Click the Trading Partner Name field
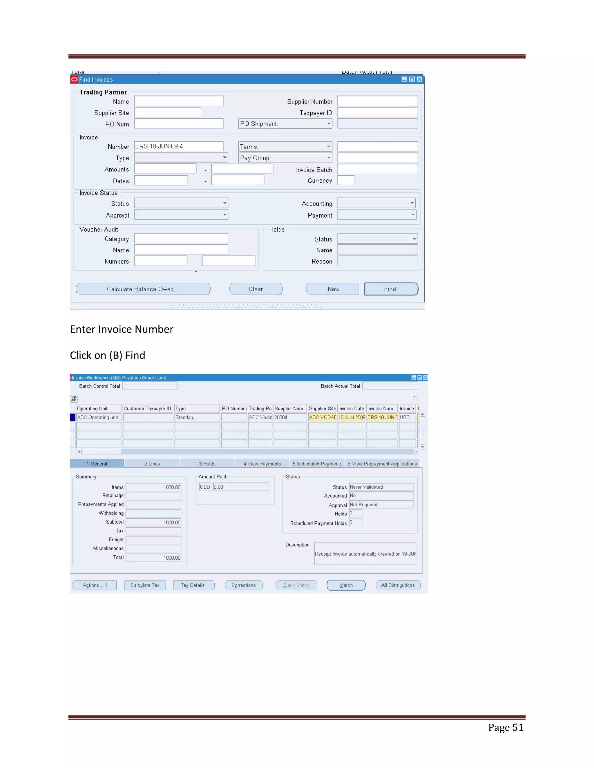The height and width of the screenshot is (768, 594). pos(179,101)
